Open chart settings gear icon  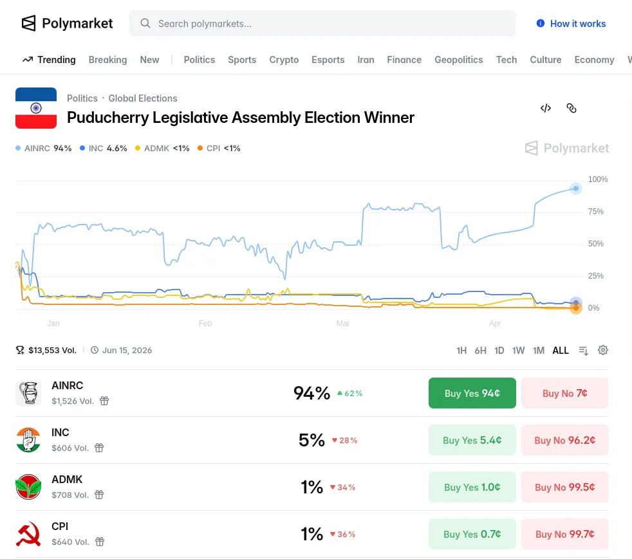click(602, 350)
